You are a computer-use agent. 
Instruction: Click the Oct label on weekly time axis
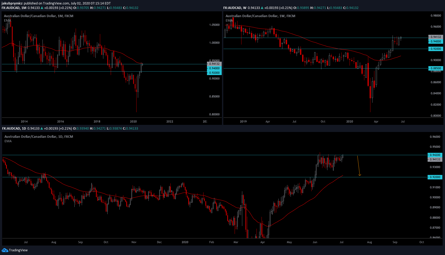pos(323,121)
